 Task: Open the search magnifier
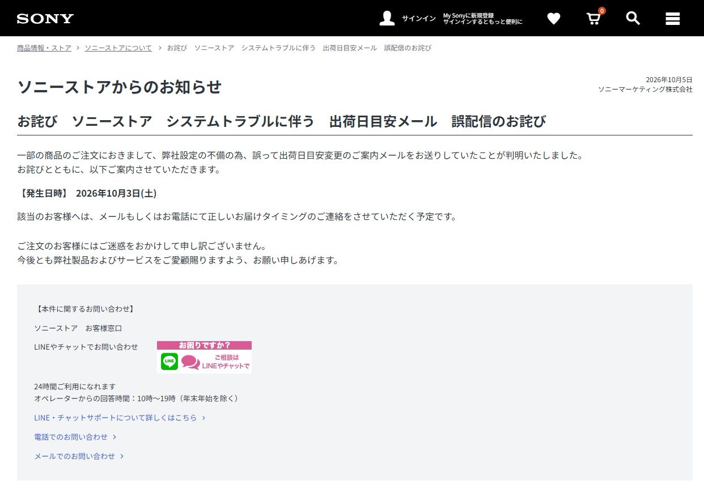click(x=633, y=18)
